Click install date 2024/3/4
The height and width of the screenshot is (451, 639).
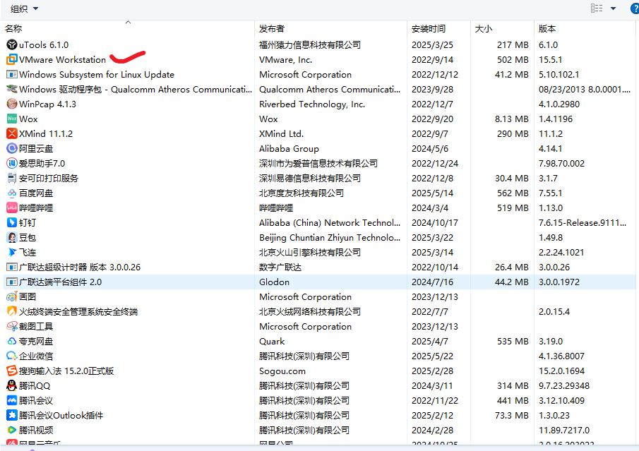point(430,208)
